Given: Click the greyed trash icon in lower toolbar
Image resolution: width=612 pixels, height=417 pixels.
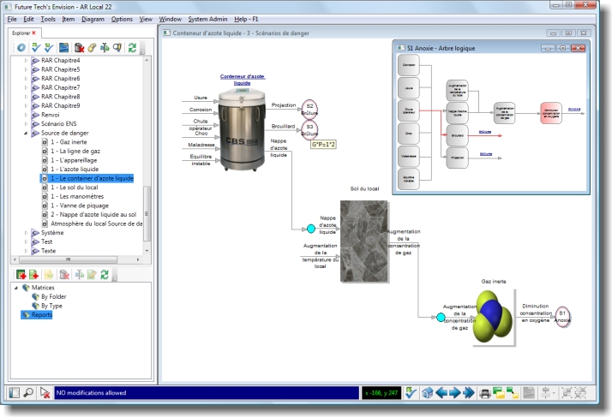Looking at the screenshot, I should tap(64, 275).
